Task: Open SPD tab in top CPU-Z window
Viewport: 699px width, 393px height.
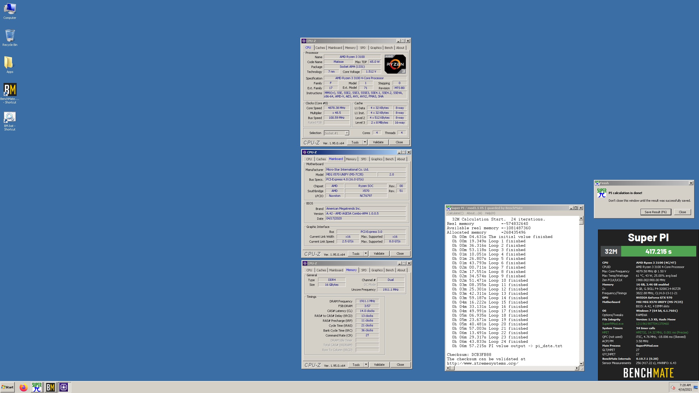Action: pyautogui.click(x=363, y=48)
